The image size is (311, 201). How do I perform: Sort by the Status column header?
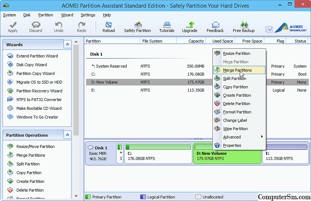297,41
